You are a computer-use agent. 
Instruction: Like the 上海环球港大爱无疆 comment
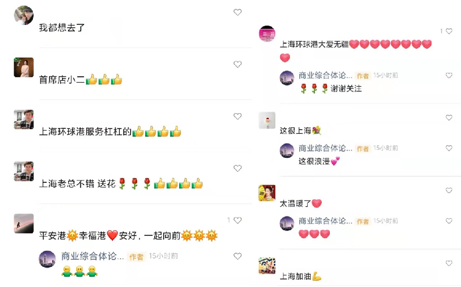tap(449, 31)
